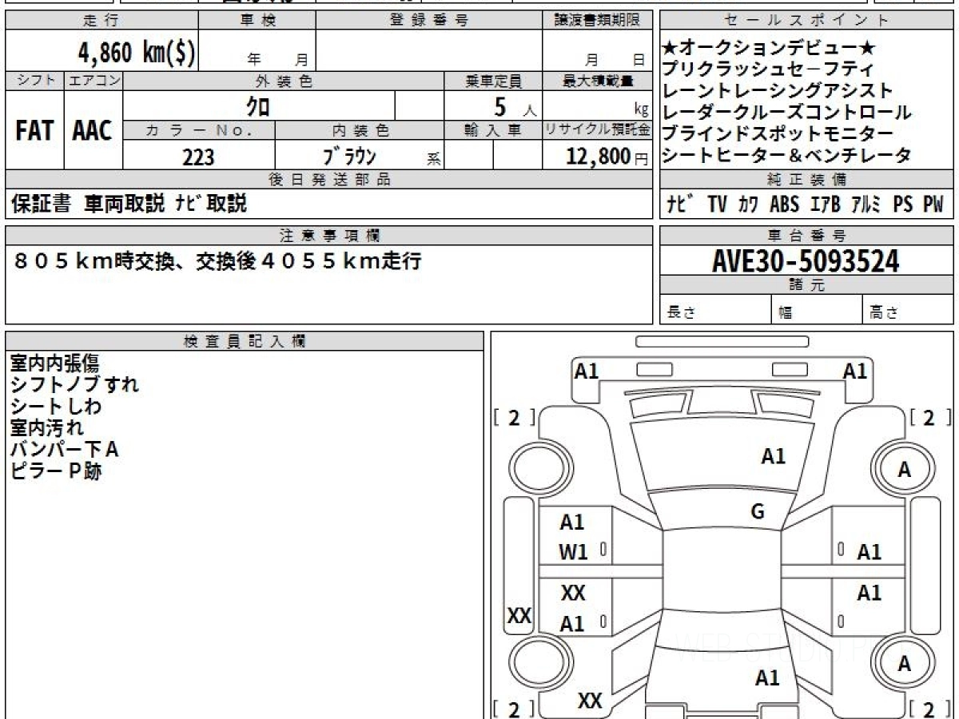
Task: Click the 登録番号 header cell
Action: point(428,21)
